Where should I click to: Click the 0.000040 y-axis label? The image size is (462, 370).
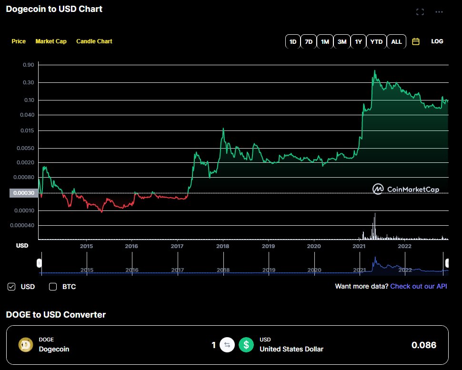[22, 225]
